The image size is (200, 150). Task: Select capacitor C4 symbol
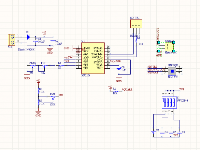[x=162, y=132]
